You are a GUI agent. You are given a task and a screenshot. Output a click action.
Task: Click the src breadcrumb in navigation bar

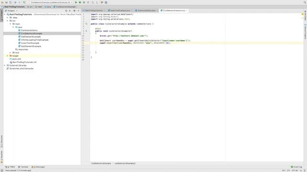30,7
